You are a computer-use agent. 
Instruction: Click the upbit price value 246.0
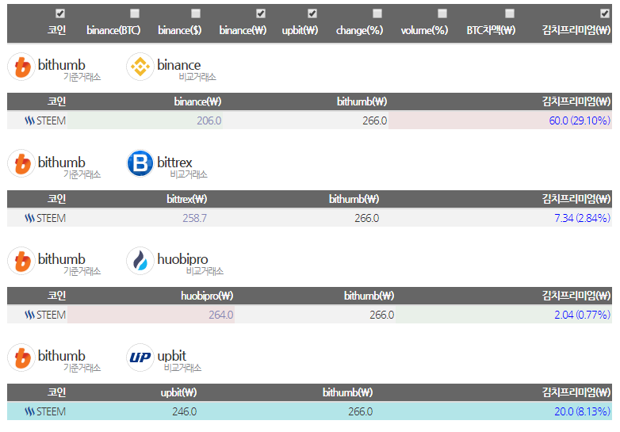184,412
